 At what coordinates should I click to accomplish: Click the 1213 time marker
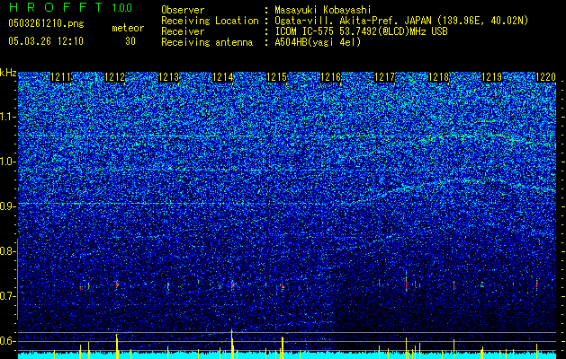click(x=168, y=77)
